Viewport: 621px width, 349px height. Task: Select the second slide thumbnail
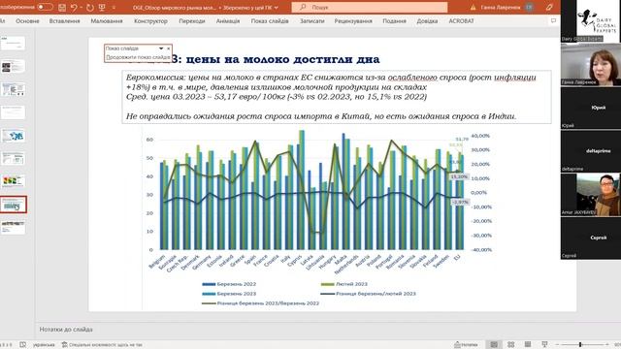(x=13, y=66)
